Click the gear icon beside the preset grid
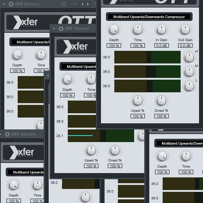The width and height of the screenshot is (203, 203). 11,4
